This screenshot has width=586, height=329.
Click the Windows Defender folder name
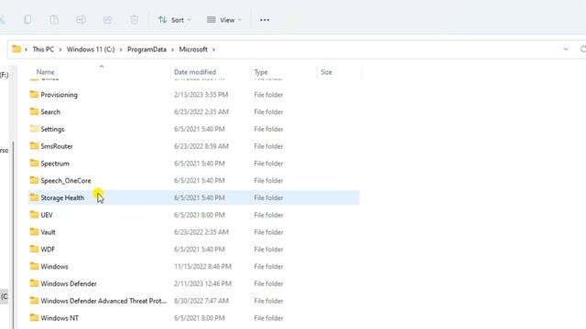tap(69, 283)
